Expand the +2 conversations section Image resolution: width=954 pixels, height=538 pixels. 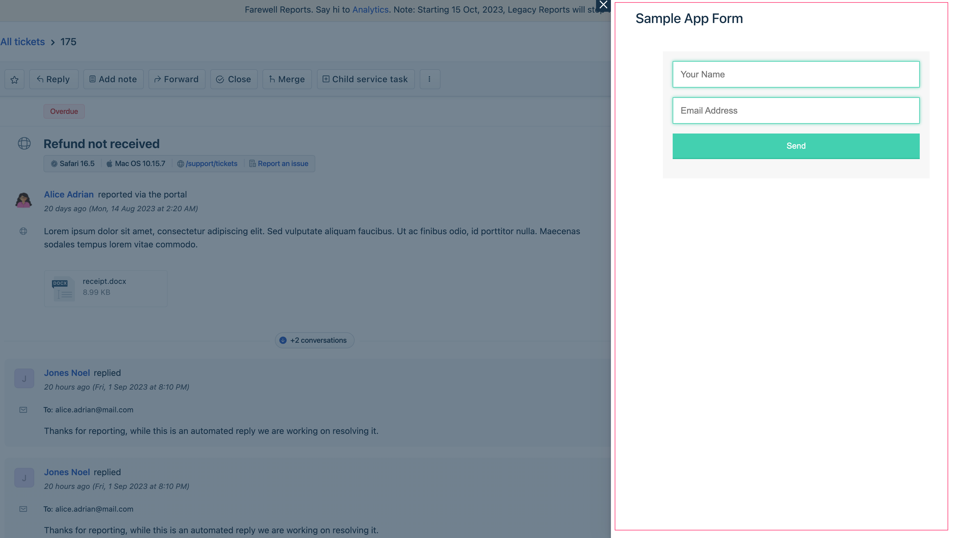coord(314,340)
